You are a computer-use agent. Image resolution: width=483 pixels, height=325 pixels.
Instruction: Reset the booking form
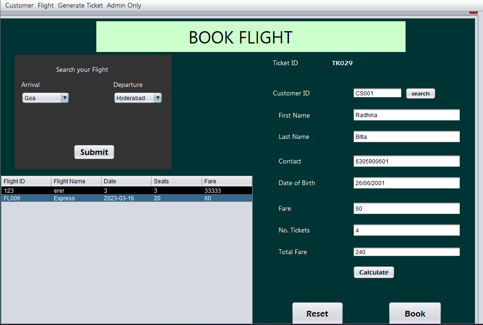(317, 313)
